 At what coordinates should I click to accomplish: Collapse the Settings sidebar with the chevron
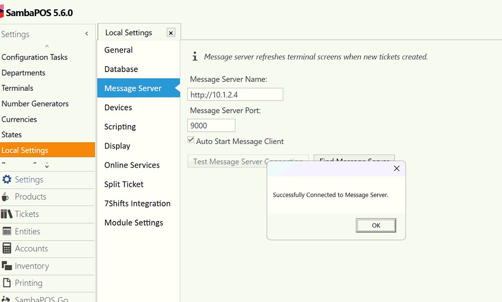86,33
